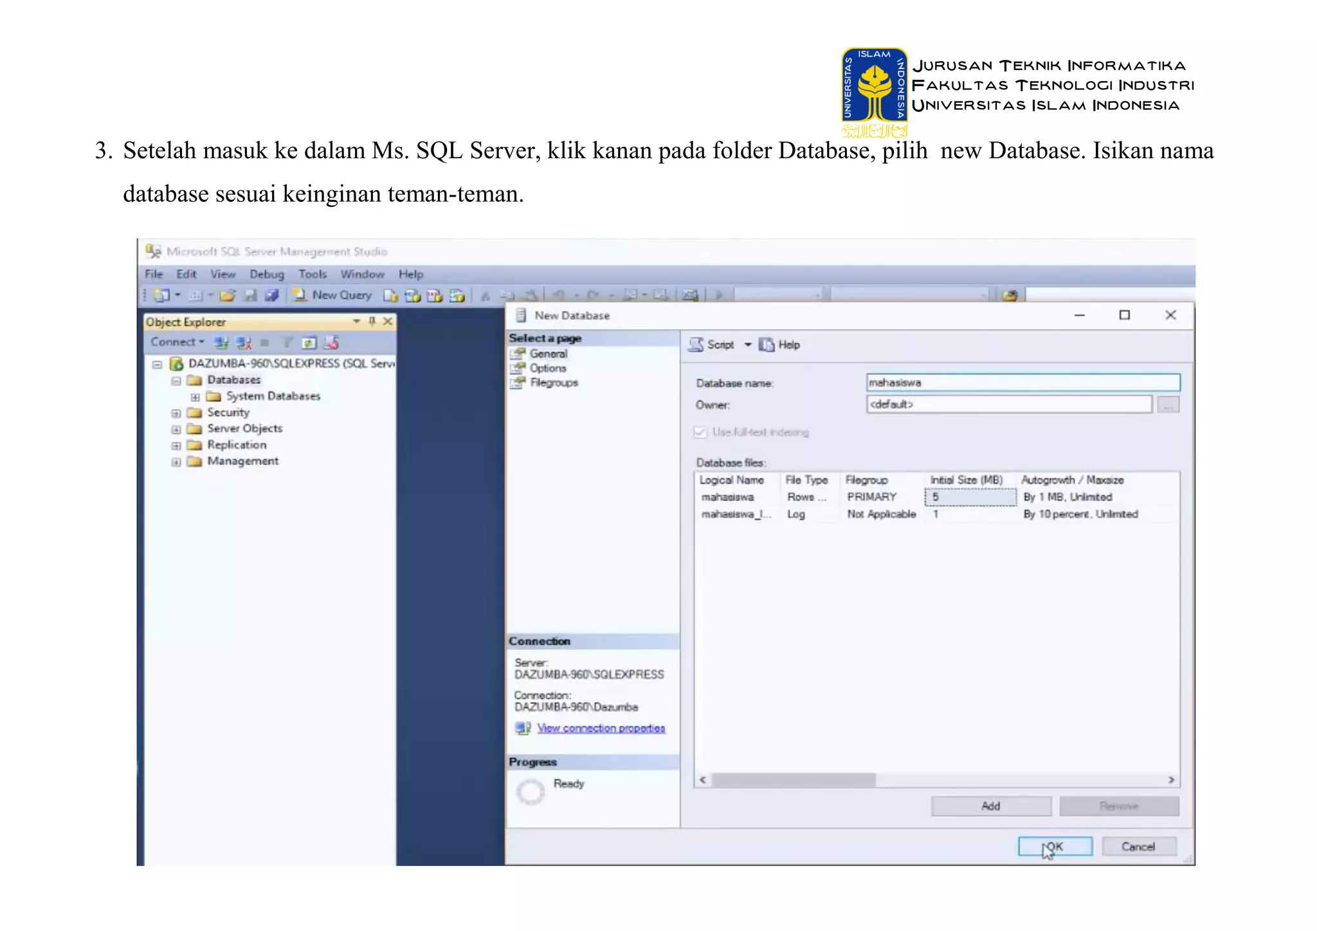Click the last icon in Object Explorer toolbar
This screenshot has width=1317, height=931.
332,343
